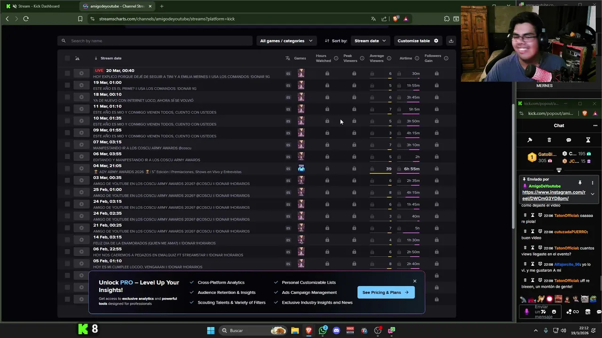Open the translate page icon in address bar

click(x=373, y=19)
